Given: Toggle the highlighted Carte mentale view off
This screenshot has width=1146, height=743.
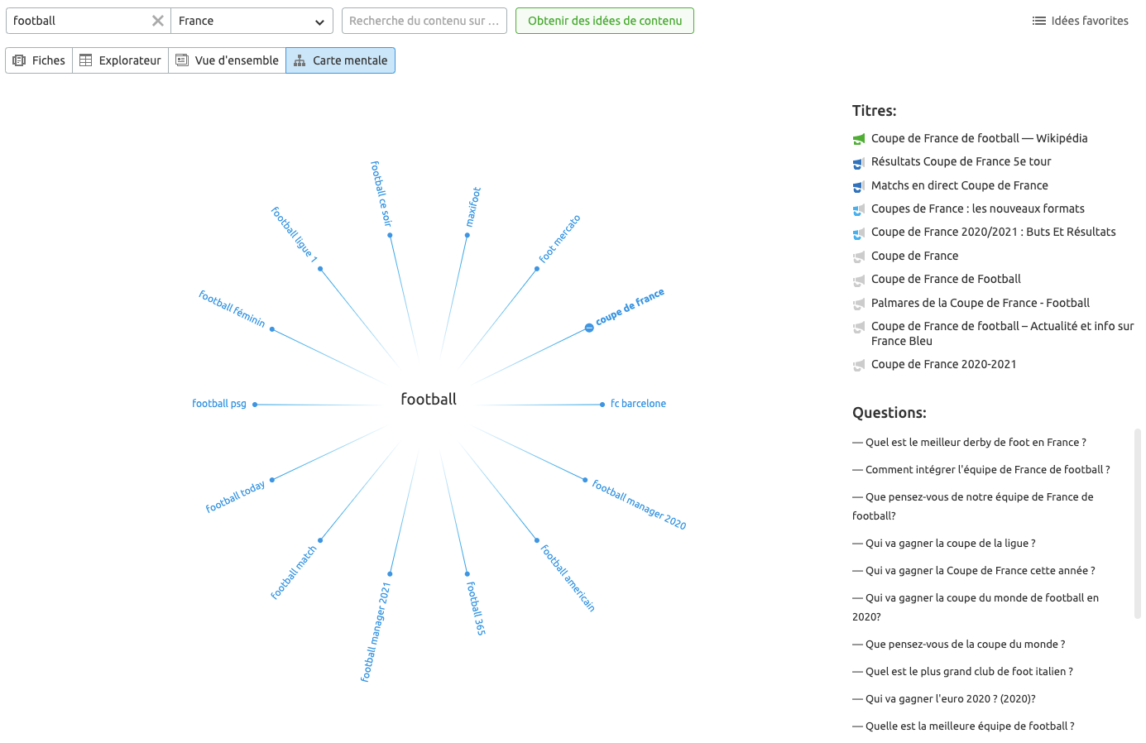Looking at the screenshot, I should (340, 60).
